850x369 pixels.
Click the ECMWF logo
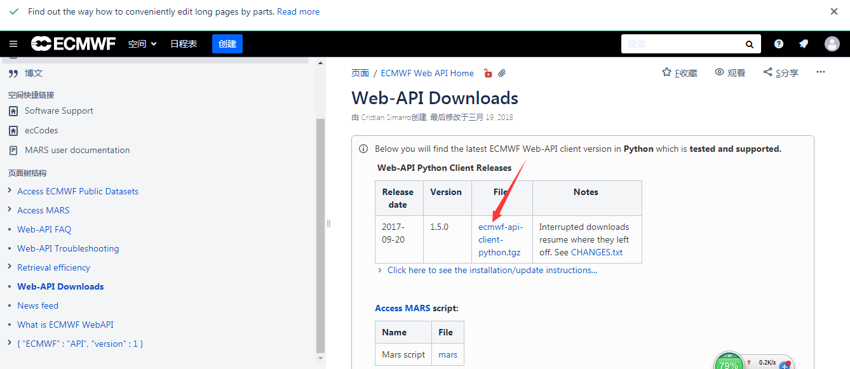pyautogui.click(x=74, y=44)
